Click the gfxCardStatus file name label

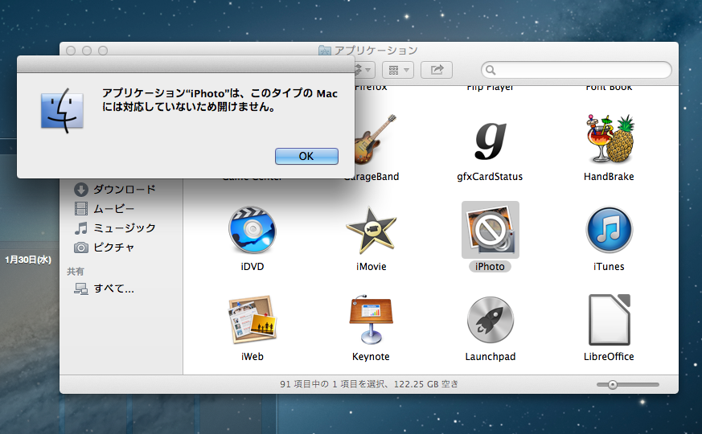tap(490, 177)
